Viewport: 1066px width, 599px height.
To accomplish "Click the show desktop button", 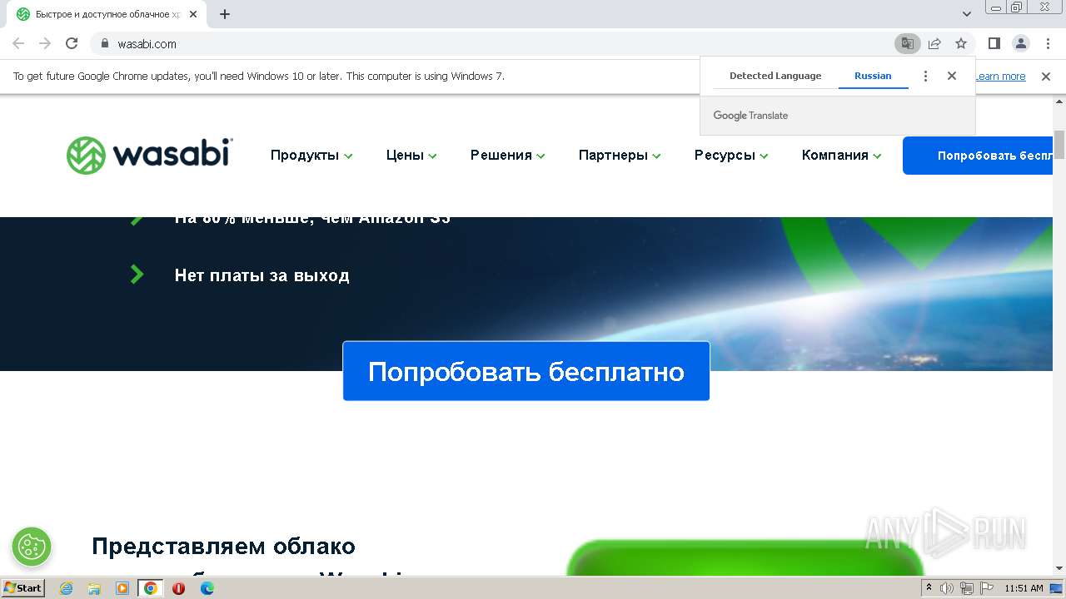I will click(1058, 588).
